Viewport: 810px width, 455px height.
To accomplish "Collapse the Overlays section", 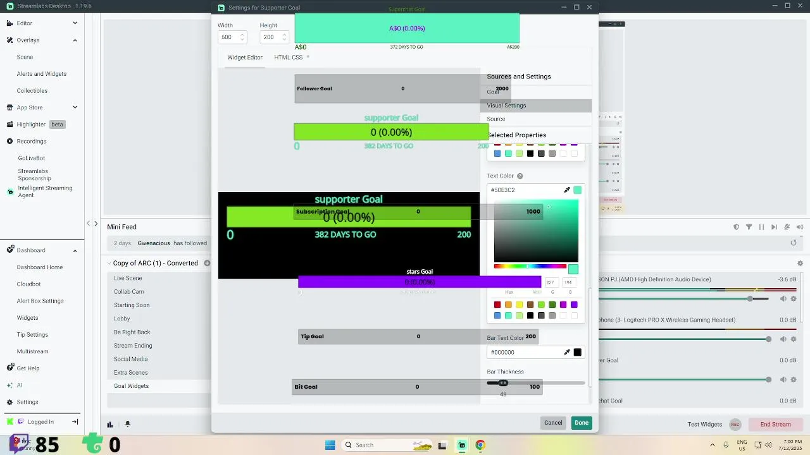I will (x=75, y=40).
